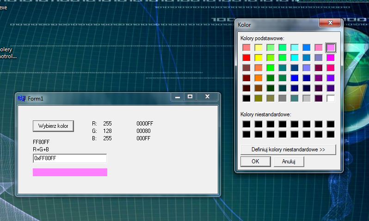
Task: Pick the olive yellow swatch beside black
Action: [258, 98]
